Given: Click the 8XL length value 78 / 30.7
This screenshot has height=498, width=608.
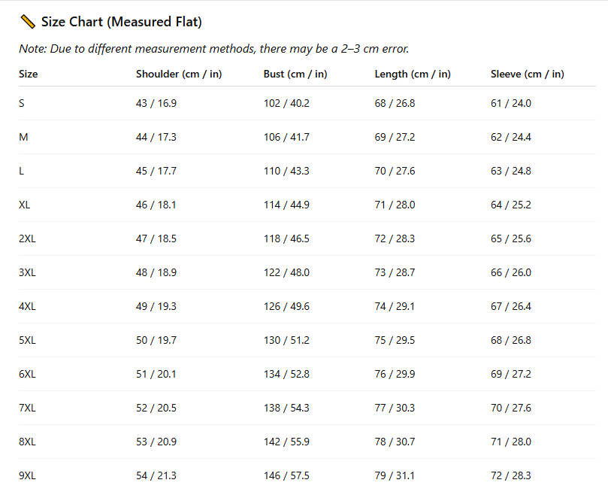Looking at the screenshot, I should 395,442.
